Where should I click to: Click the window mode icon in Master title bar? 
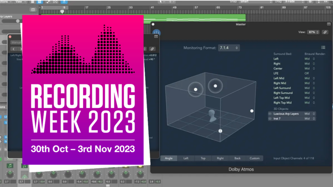click(x=329, y=24)
